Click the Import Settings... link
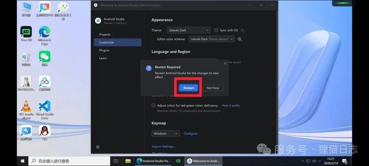Image resolution: width=369 pixels, height=166 pixels. coord(164,147)
